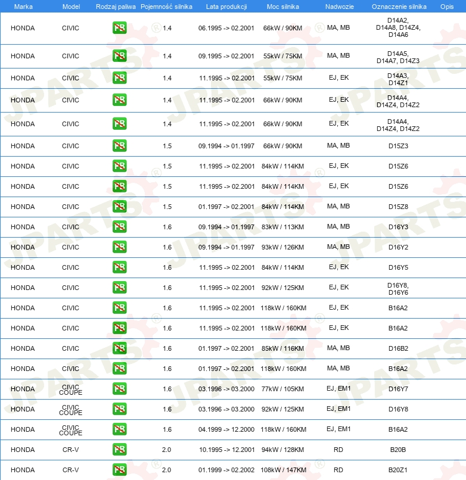The height and width of the screenshot is (480, 466).
Task: Click the Nadwozie column header
Action: tap(340, 7)
